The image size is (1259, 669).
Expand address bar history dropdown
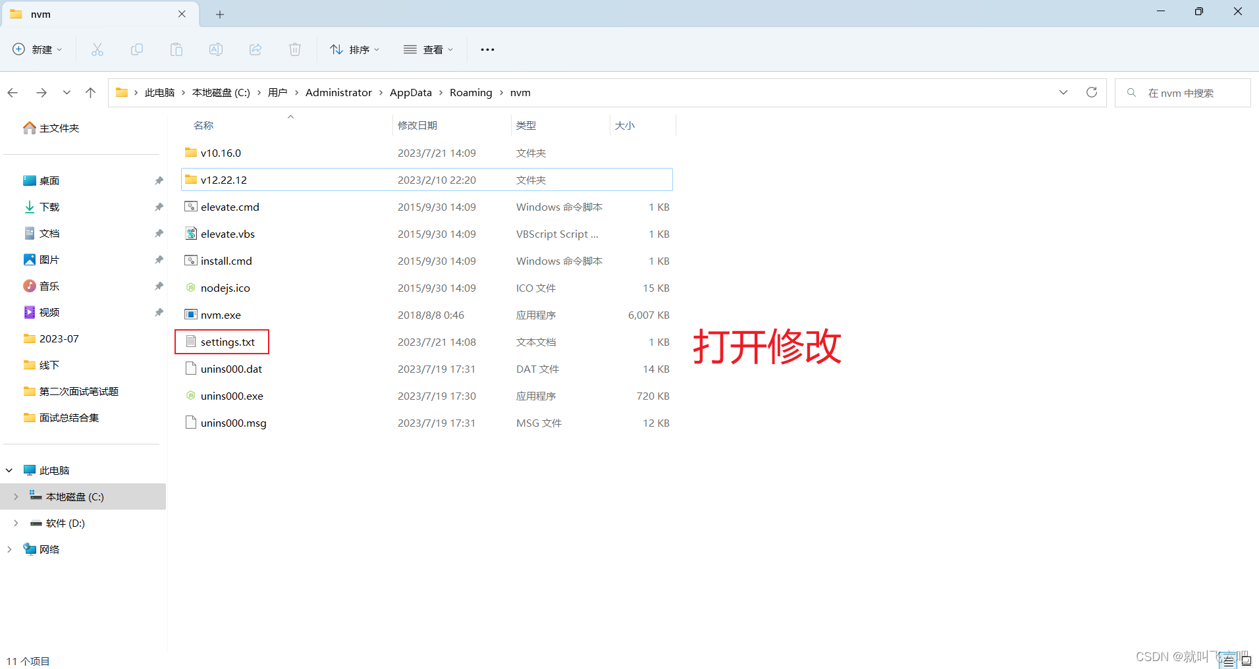1063,92
